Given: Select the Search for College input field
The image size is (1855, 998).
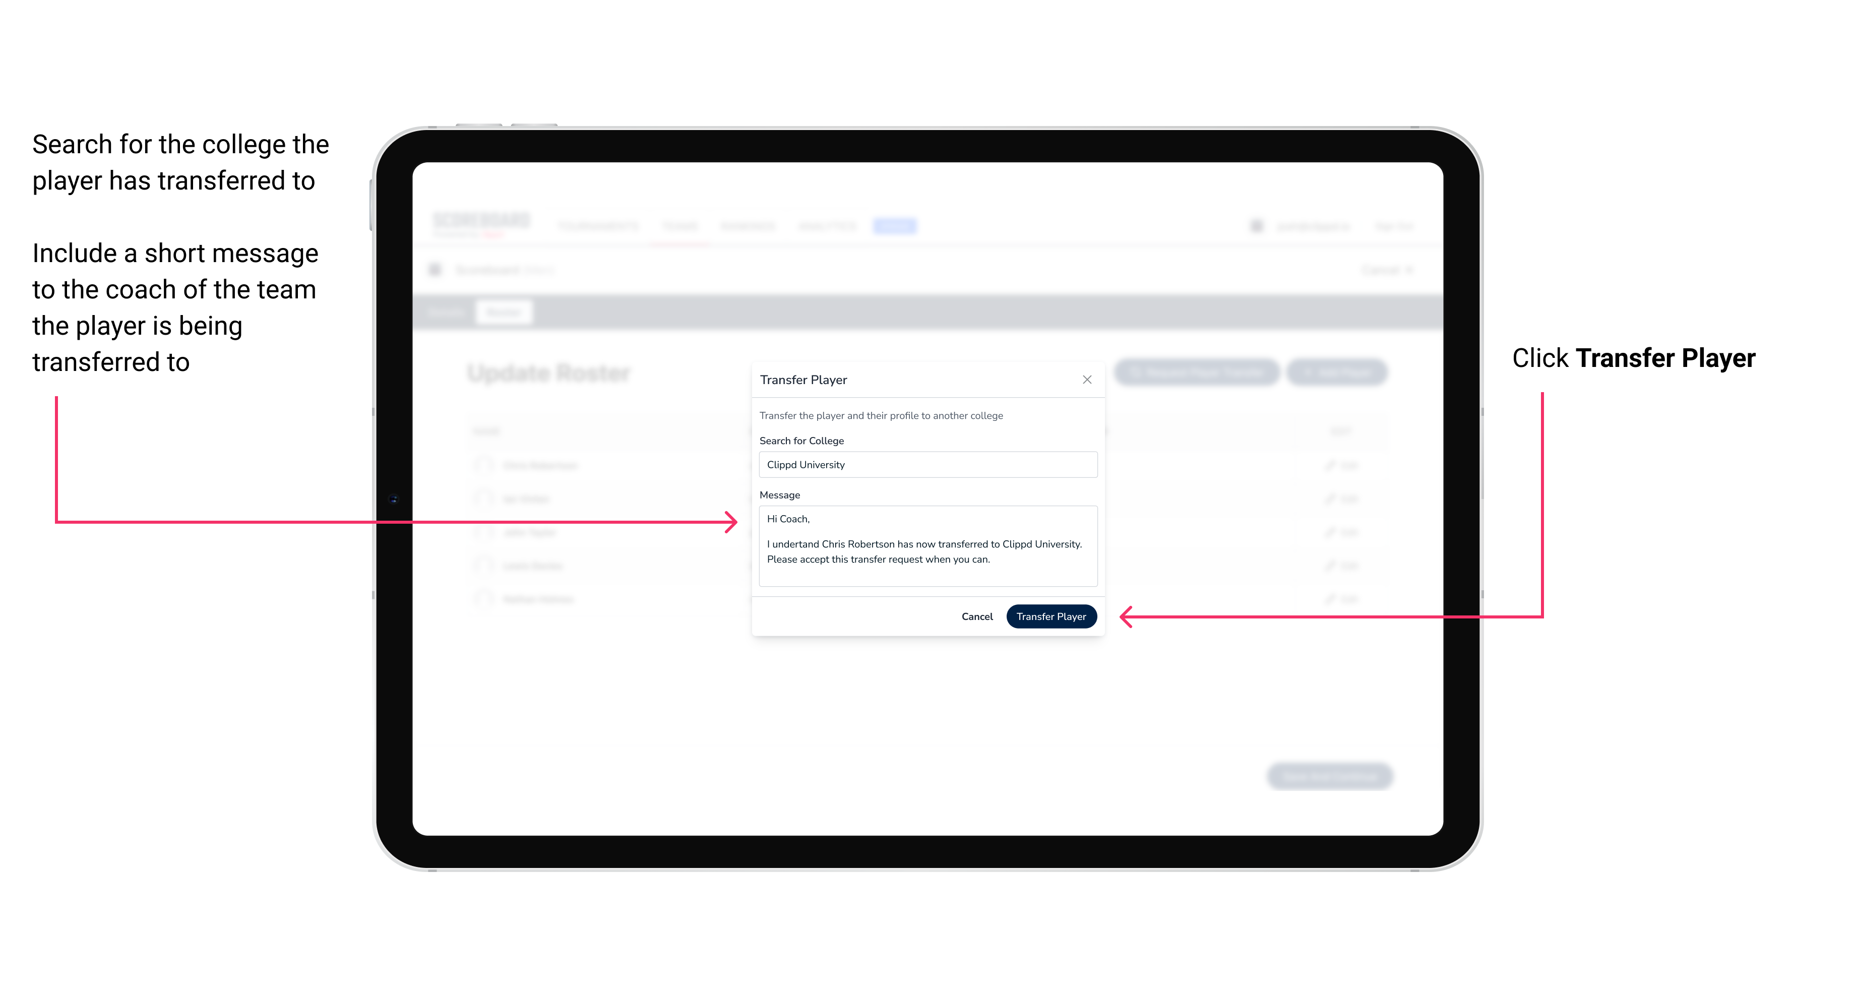Looking at the screenshot, I should [x=924, y=465].
